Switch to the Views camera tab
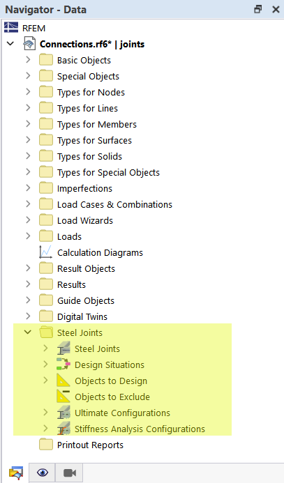 click(70, 473)
